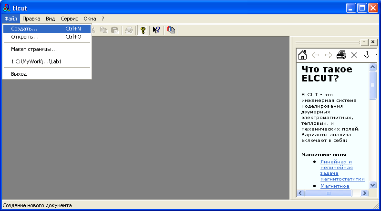This screenshot has width=381, height=211.
Task: Click help horizontal scrollbar left arrow
Action: coord(300,193)
